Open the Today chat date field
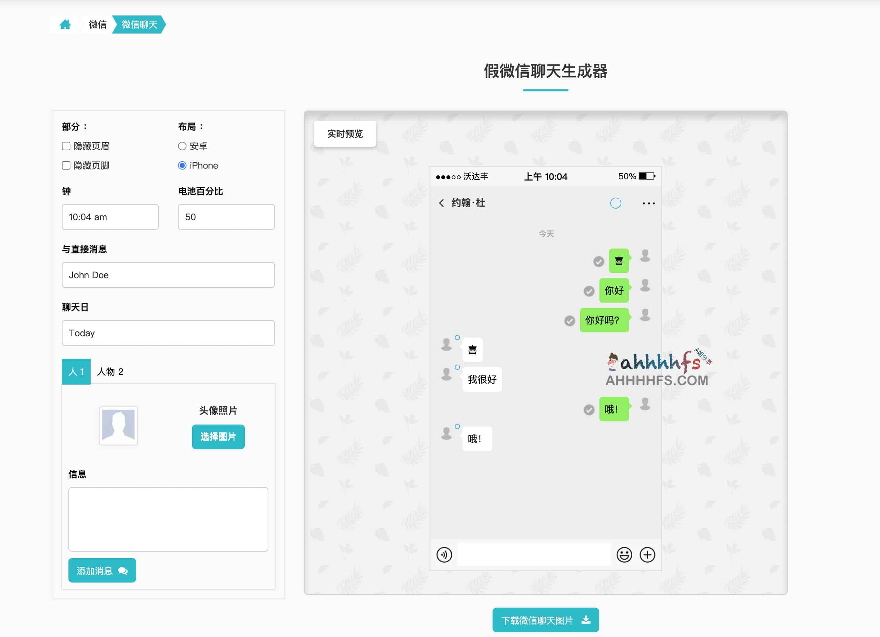880x637 pixels. point(168,333)
